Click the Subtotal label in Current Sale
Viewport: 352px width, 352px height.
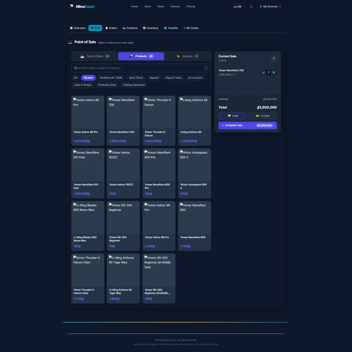coord(223,99)
